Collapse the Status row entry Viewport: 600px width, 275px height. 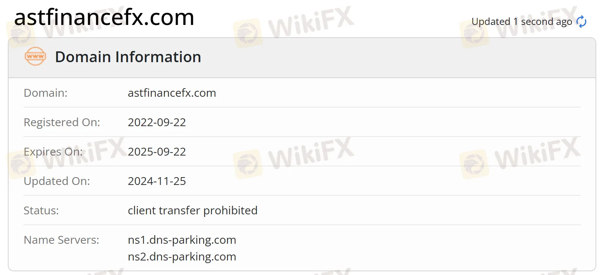coord(41,210)
